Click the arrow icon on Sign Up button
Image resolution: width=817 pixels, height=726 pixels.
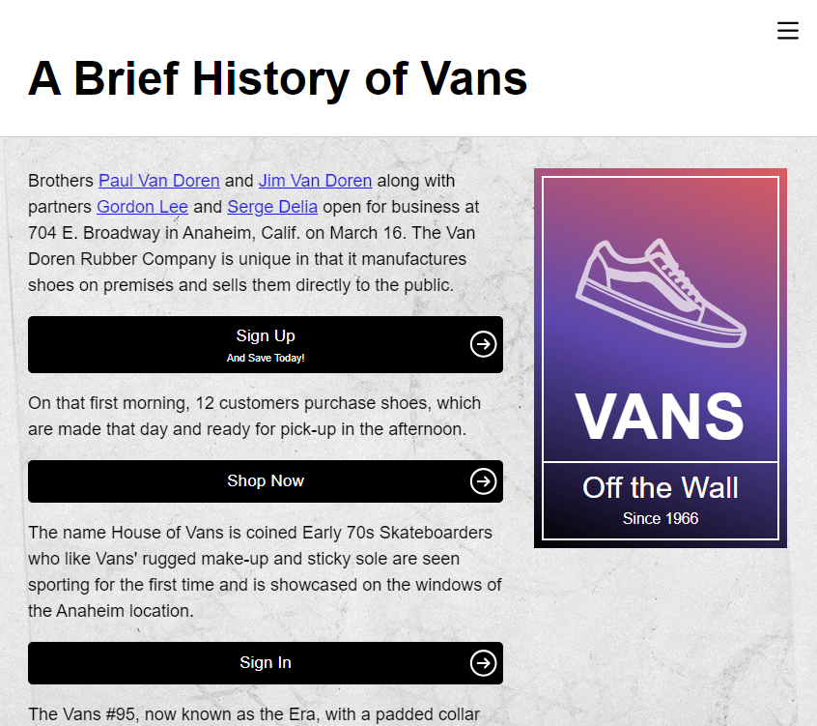tap(483, 344)
